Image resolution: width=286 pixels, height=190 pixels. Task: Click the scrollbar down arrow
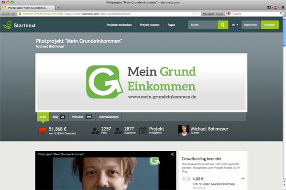click(285, 185)
